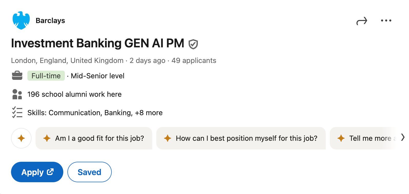The width and height of the screenshot is (409, 194).
Task: Click the briefcase job type icon
Action: (17, 76)
